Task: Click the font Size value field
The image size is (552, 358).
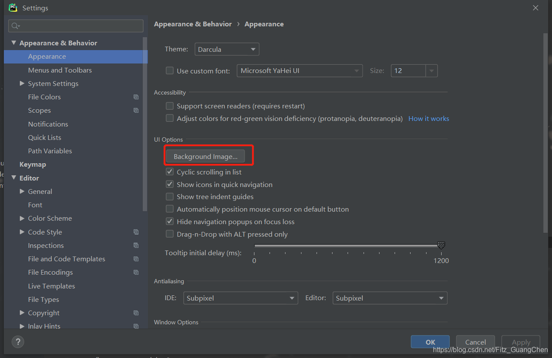Action: click(408, 71)
